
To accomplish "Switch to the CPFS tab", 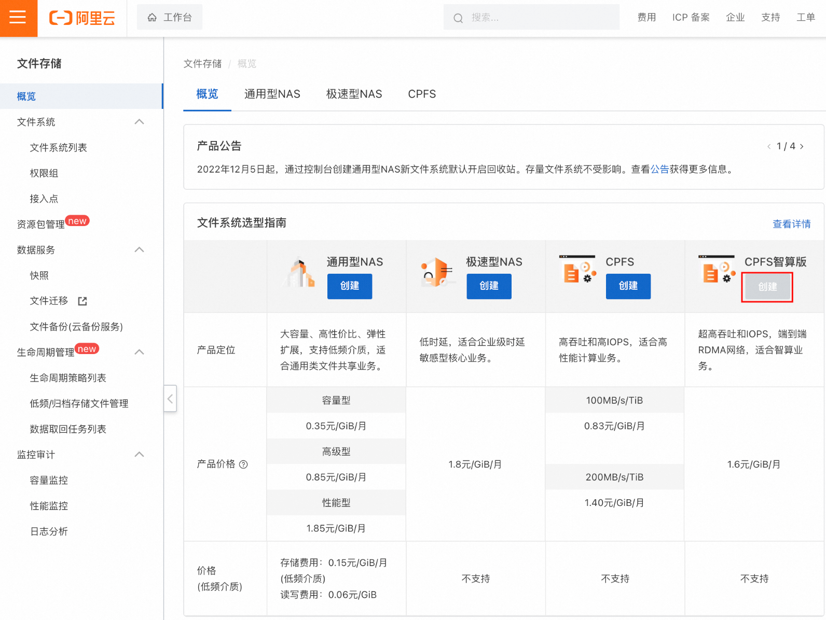I will pyautogui.click(x=422, y=94).
